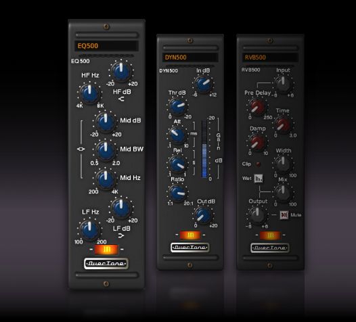
Task: Click the Pre Delay knob on RVB500
Action: pyautogui.click(x=257, y=107)
